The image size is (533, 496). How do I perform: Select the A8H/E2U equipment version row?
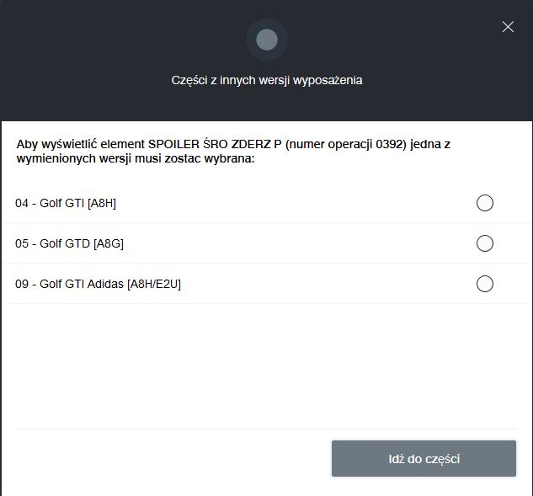click(x=266, y=284)
